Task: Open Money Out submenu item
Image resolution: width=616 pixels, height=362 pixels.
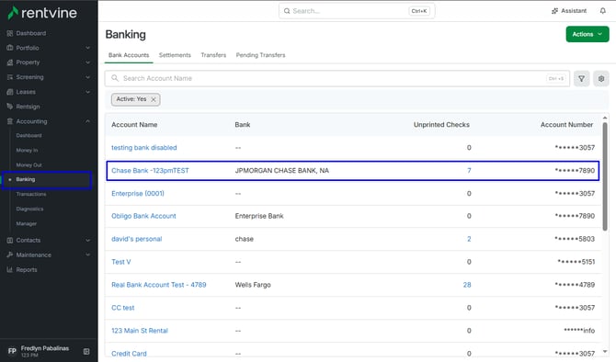Action: pyautogui.click(x=29, y=165)
